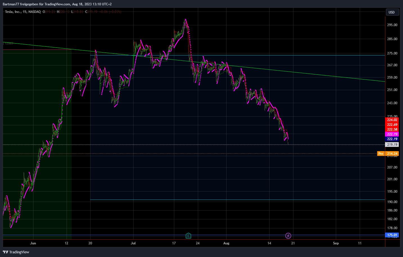Select the red 224.02 price label
The image size is (403, 257).
pos(392,120)
